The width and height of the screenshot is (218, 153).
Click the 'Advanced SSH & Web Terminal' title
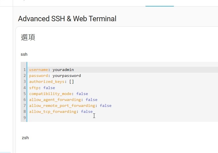tap(67, 19)
